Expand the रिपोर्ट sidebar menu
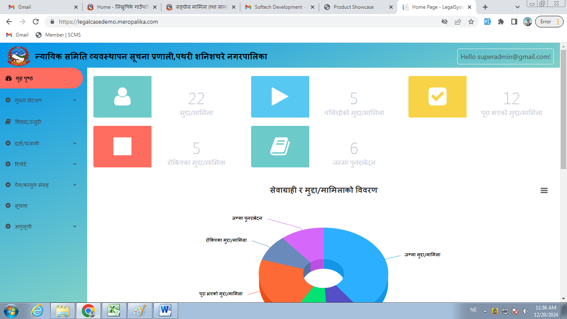 click(x=42, y=164)
